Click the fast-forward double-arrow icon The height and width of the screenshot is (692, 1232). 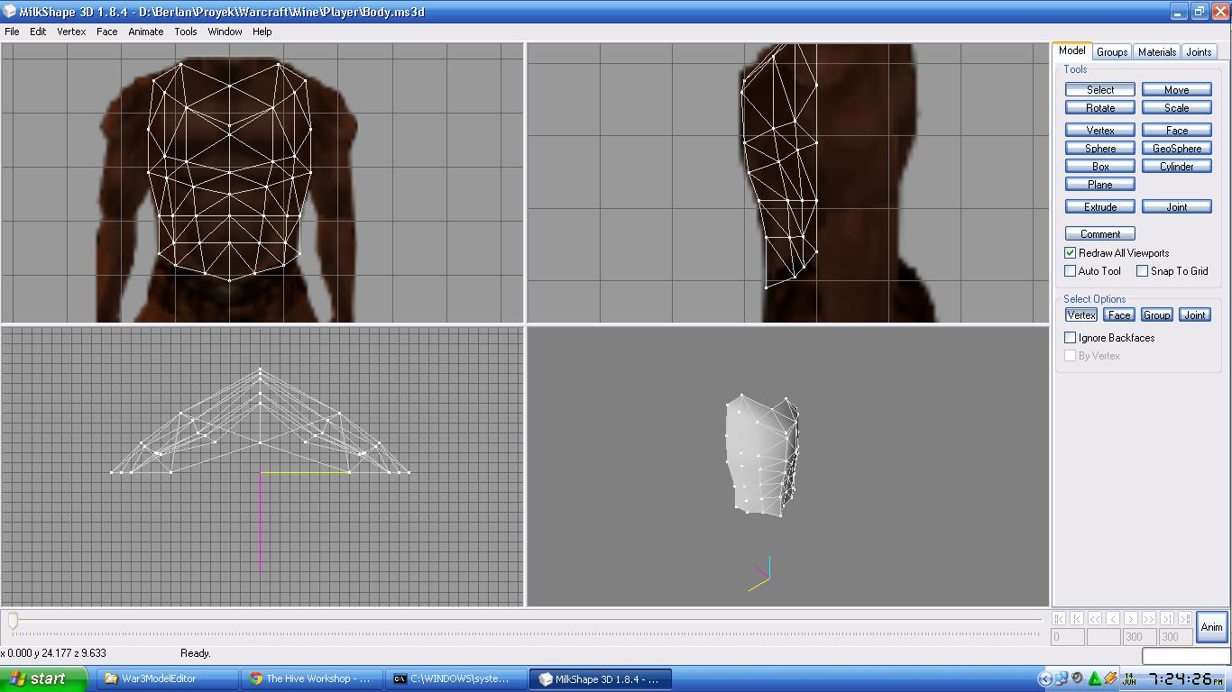click(x=1149, y=618)
